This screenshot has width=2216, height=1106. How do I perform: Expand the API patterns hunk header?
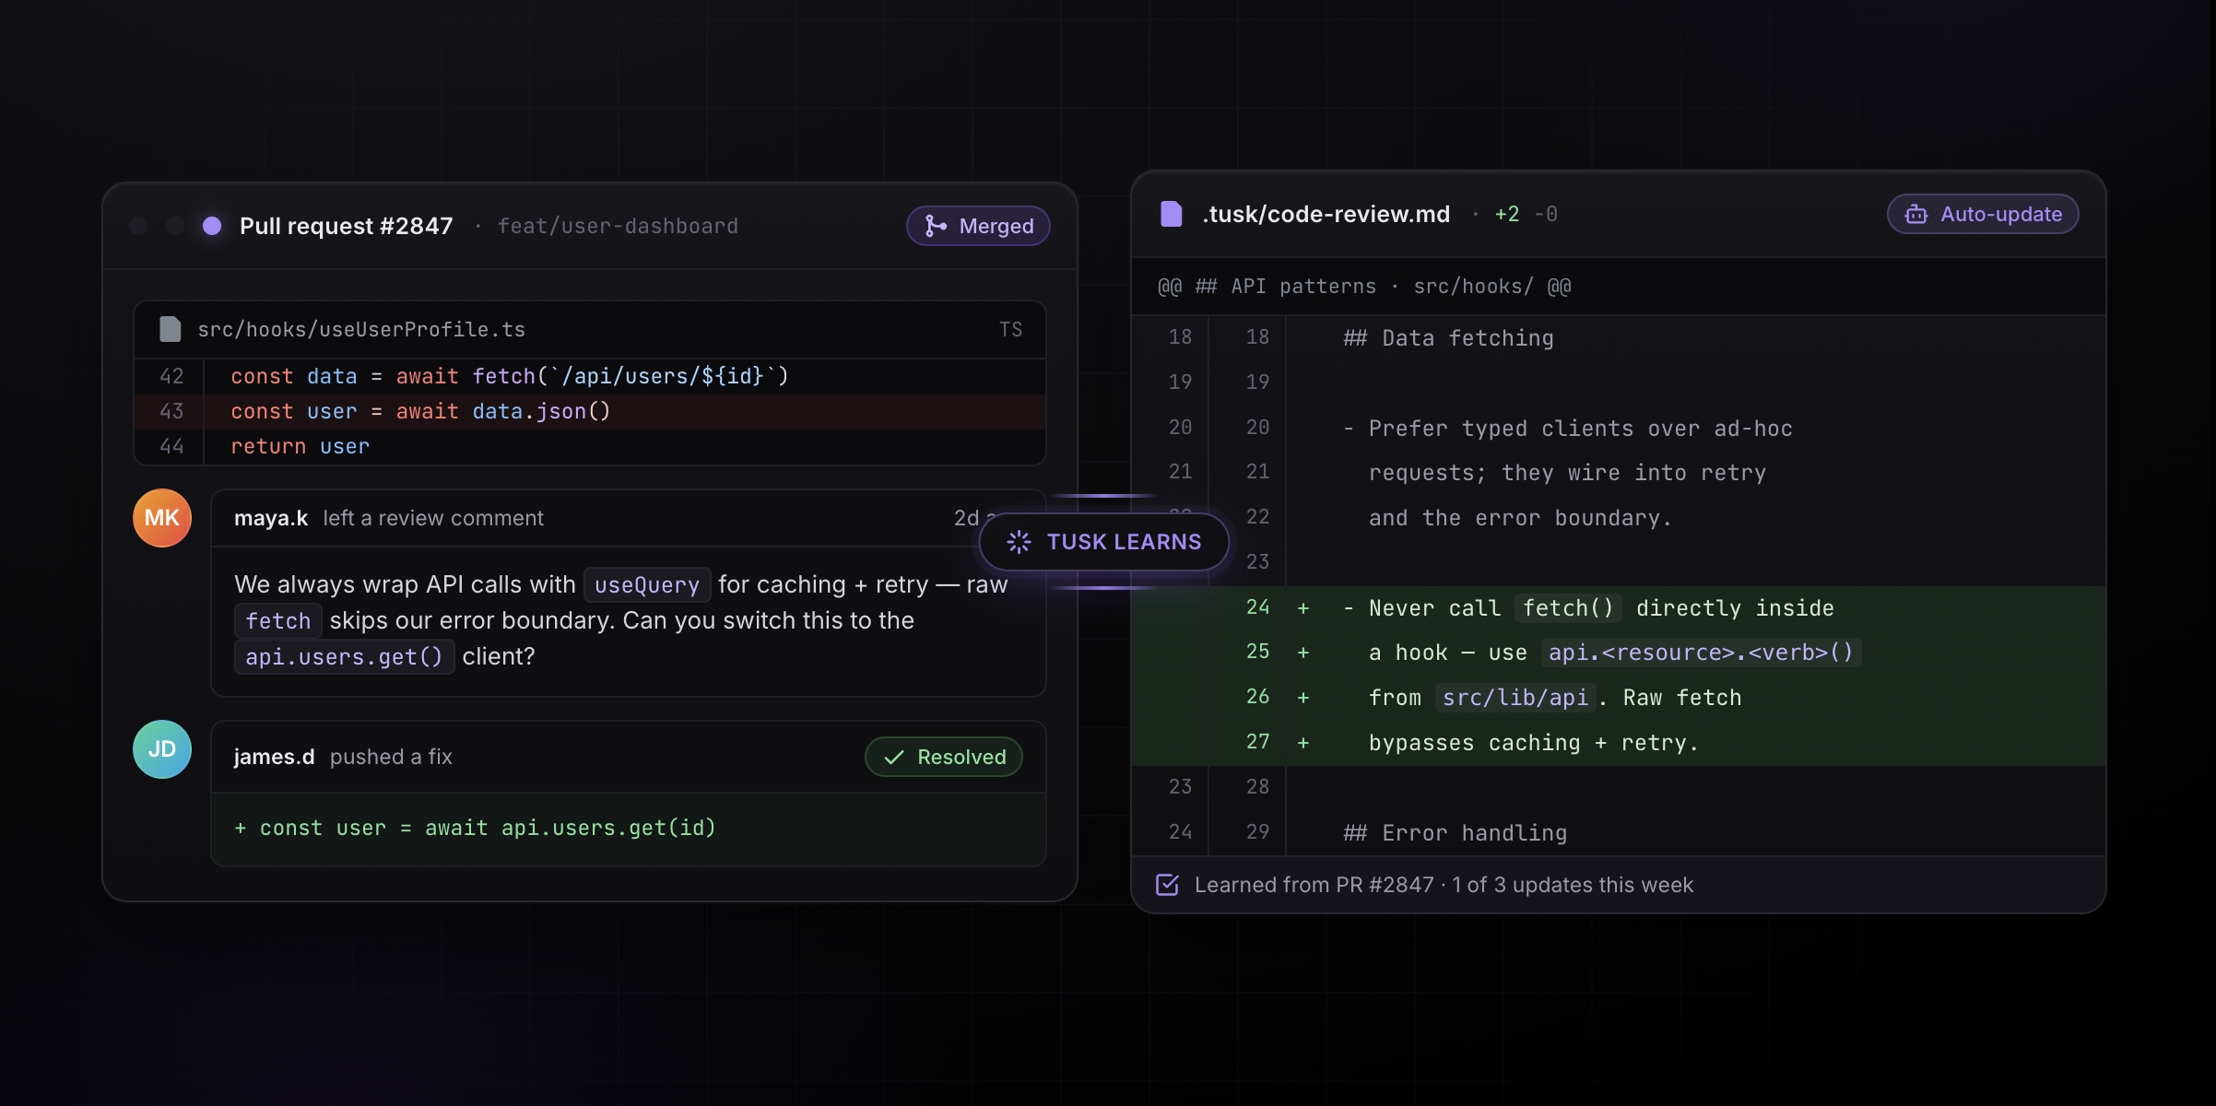click(x=1364, y=287)
